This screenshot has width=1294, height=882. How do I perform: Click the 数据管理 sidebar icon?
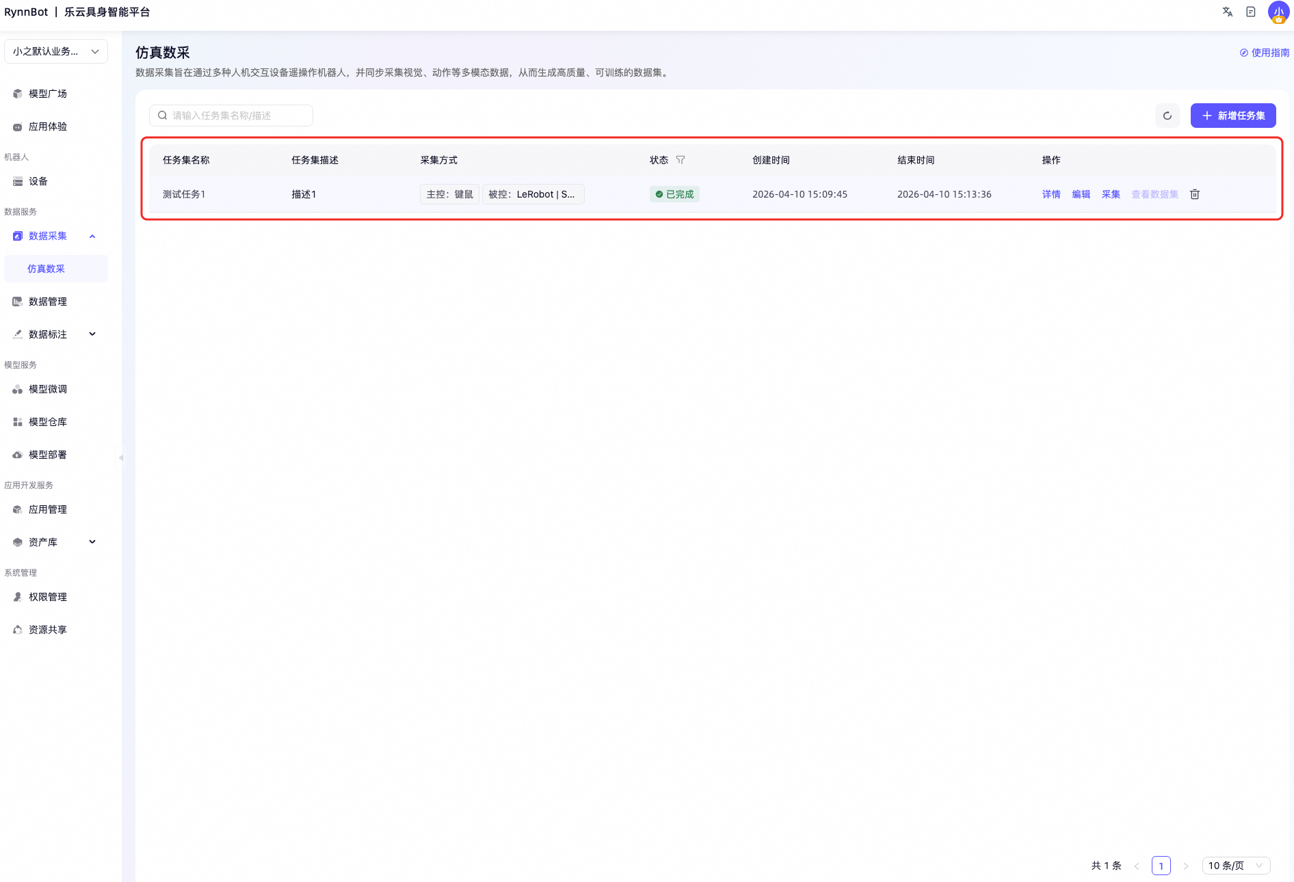[x=18, y=302]
